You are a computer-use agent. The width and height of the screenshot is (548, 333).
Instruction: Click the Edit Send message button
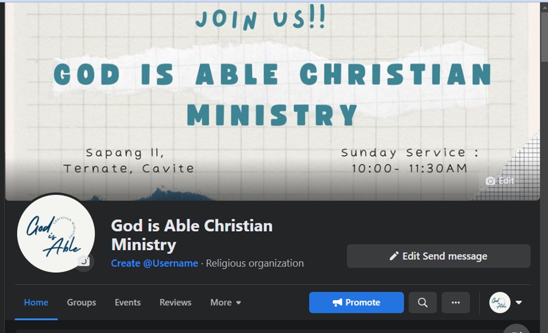coord(438,256)
